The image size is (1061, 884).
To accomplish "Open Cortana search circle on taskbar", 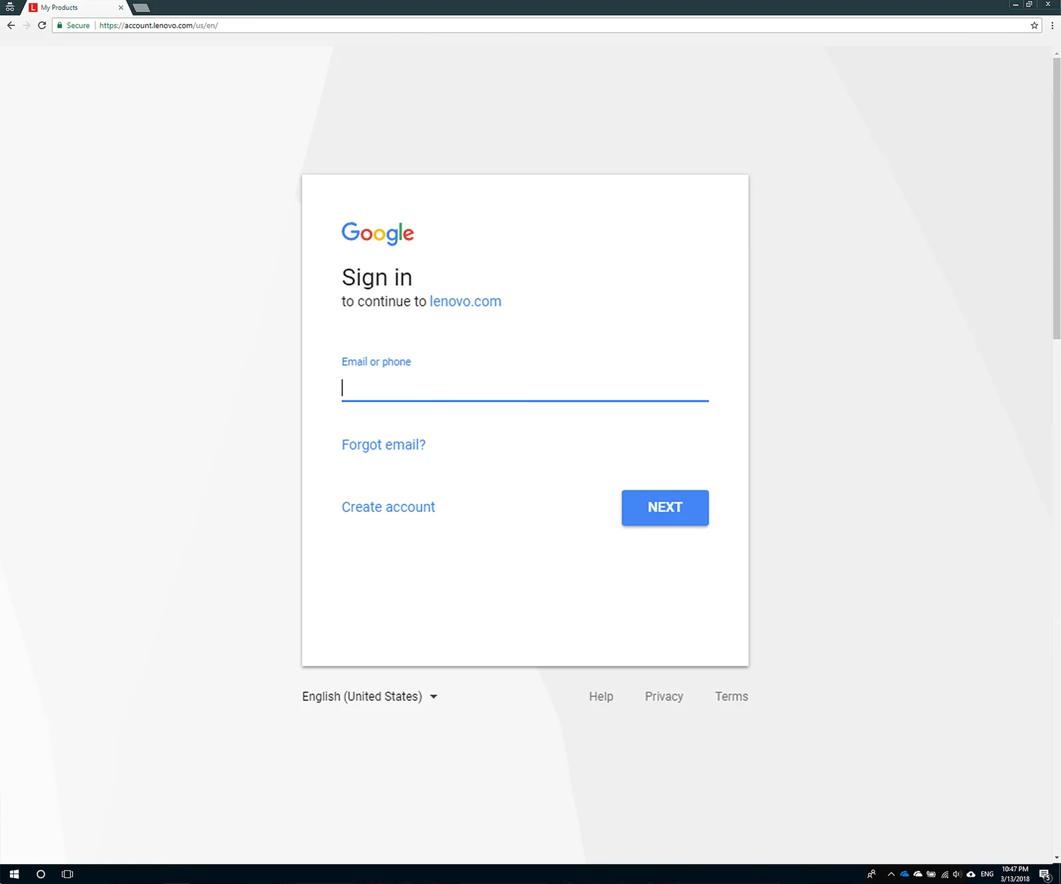I will [40, 874].
